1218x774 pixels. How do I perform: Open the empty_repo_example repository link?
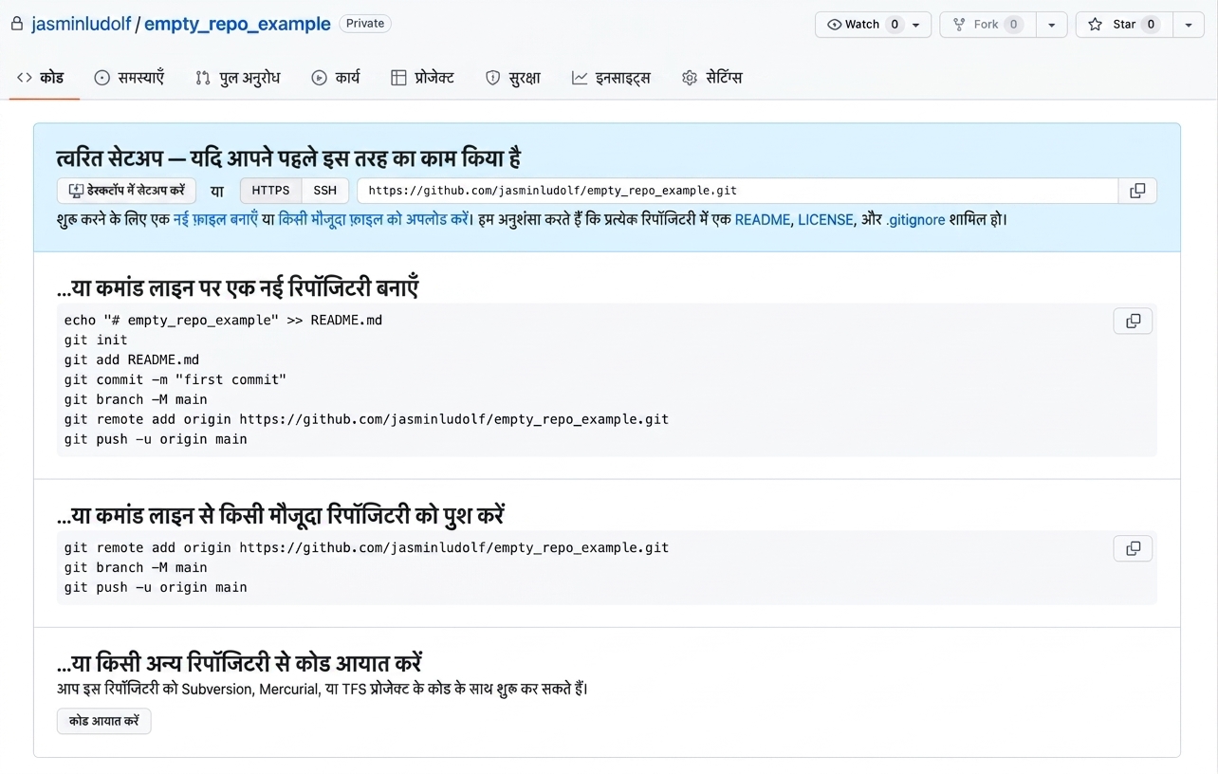click(x=237, y=24)
